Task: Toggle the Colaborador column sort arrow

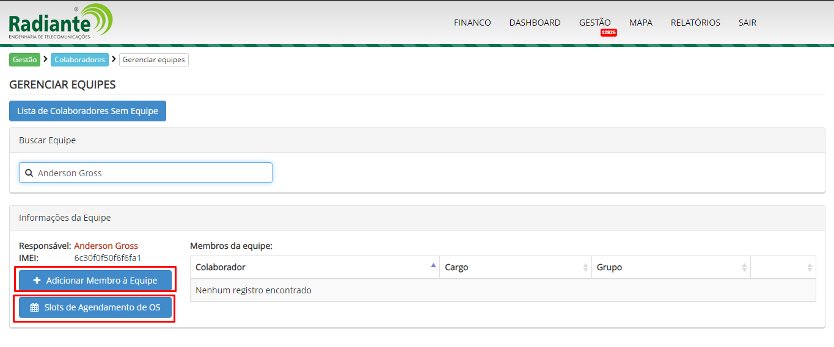Action: 433,266
